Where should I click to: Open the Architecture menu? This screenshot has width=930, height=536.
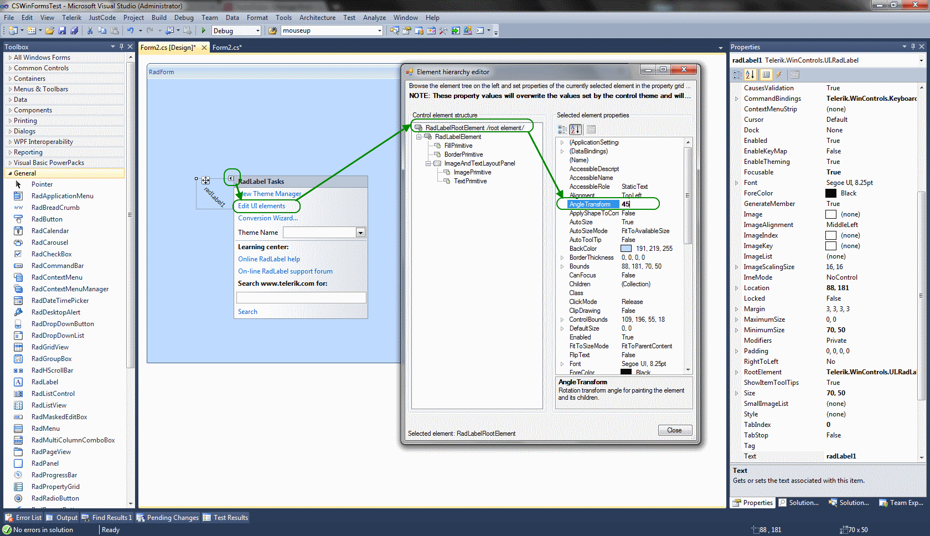click(x=317, y=18)
